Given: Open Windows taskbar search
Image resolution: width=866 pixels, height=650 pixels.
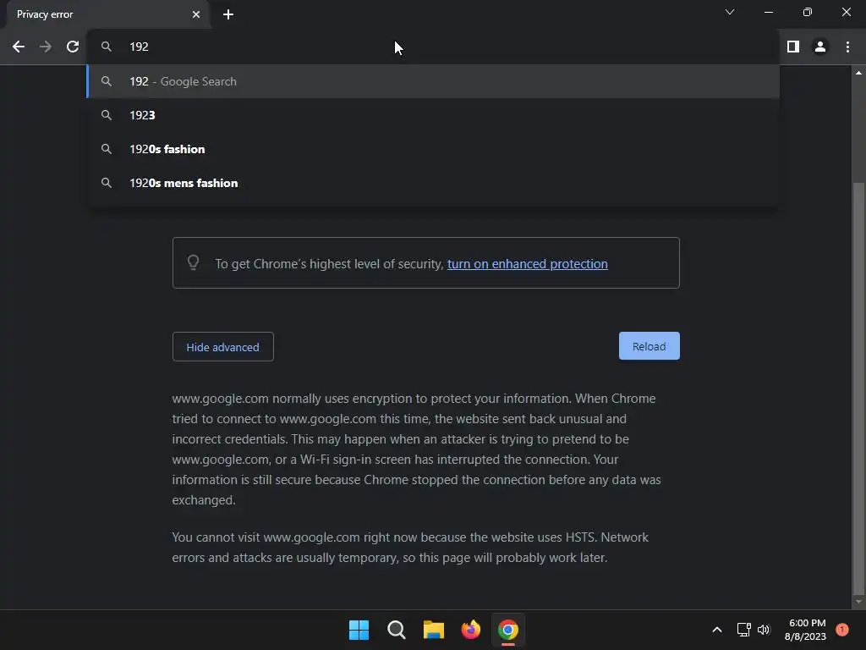Looking at the screenshot, I should 396,630.
